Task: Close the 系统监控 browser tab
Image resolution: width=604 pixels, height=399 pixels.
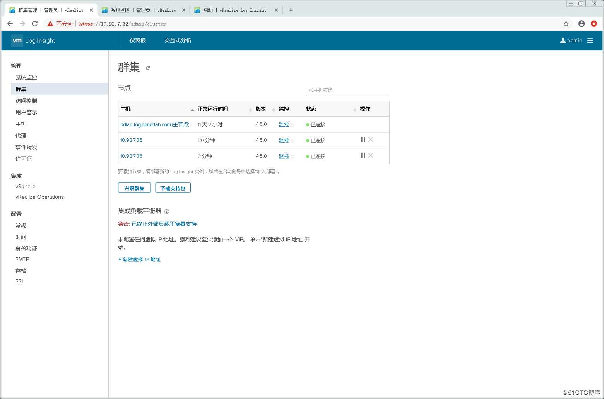Action: tap(184, 10)
